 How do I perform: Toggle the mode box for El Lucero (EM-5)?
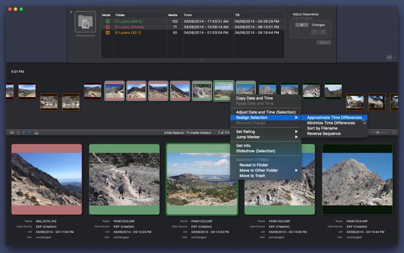[107, 21]
